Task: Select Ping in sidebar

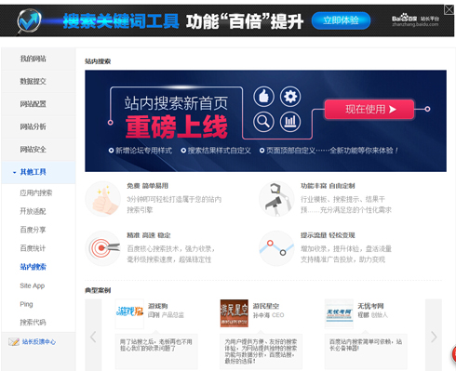Action: pyautogui.click(x=26, y=304)
